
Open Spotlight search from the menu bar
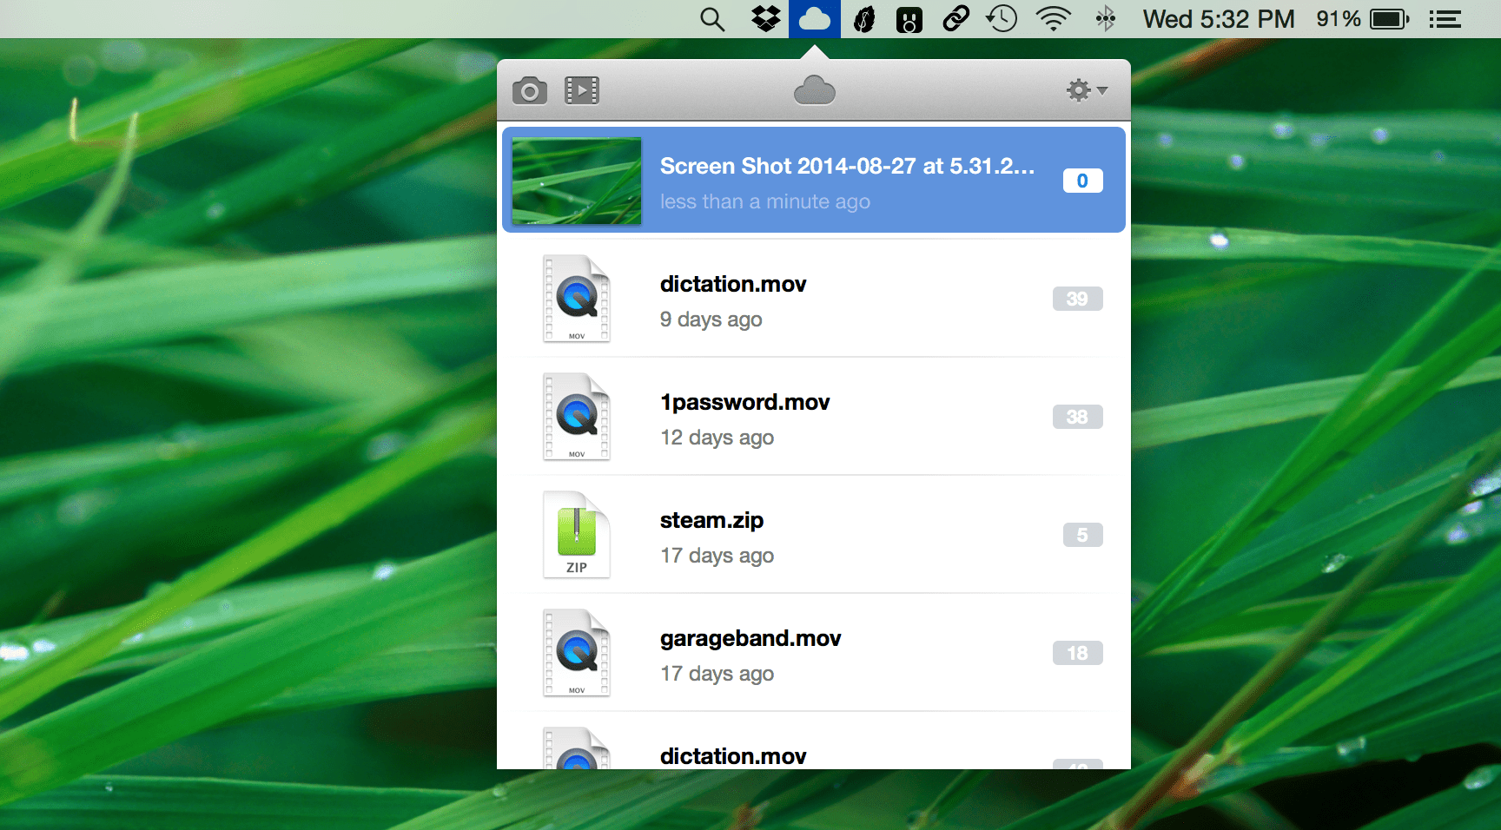click(712, 18)
